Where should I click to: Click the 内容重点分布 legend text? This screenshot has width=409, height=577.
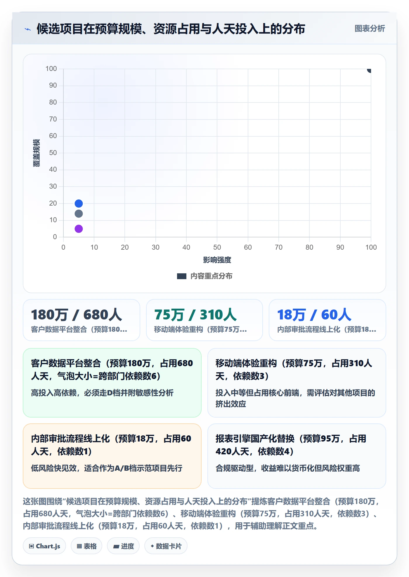click(x=211, y=276)
